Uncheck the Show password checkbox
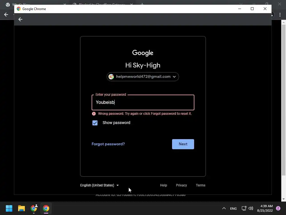This screenshot has height=215, width=286. pos(95,123)
